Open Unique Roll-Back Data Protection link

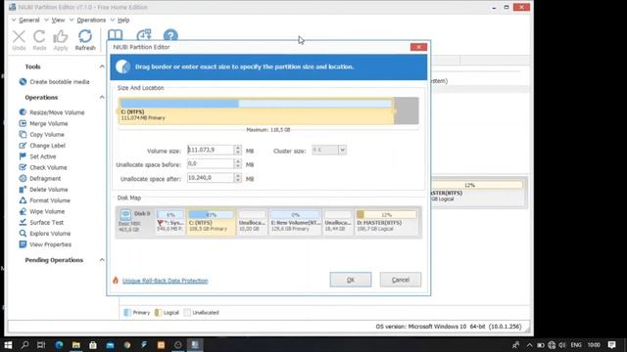click(x=166, y=281)
